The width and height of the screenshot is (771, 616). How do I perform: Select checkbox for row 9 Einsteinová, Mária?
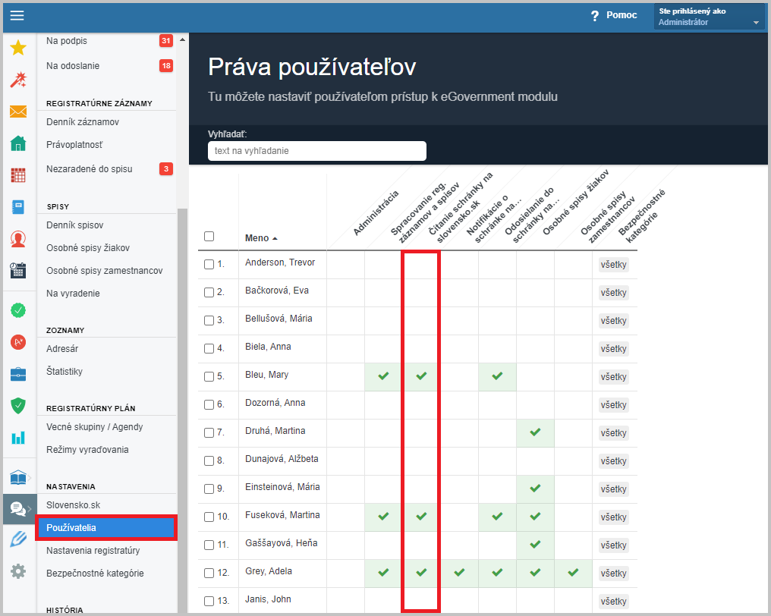[209, 489]
